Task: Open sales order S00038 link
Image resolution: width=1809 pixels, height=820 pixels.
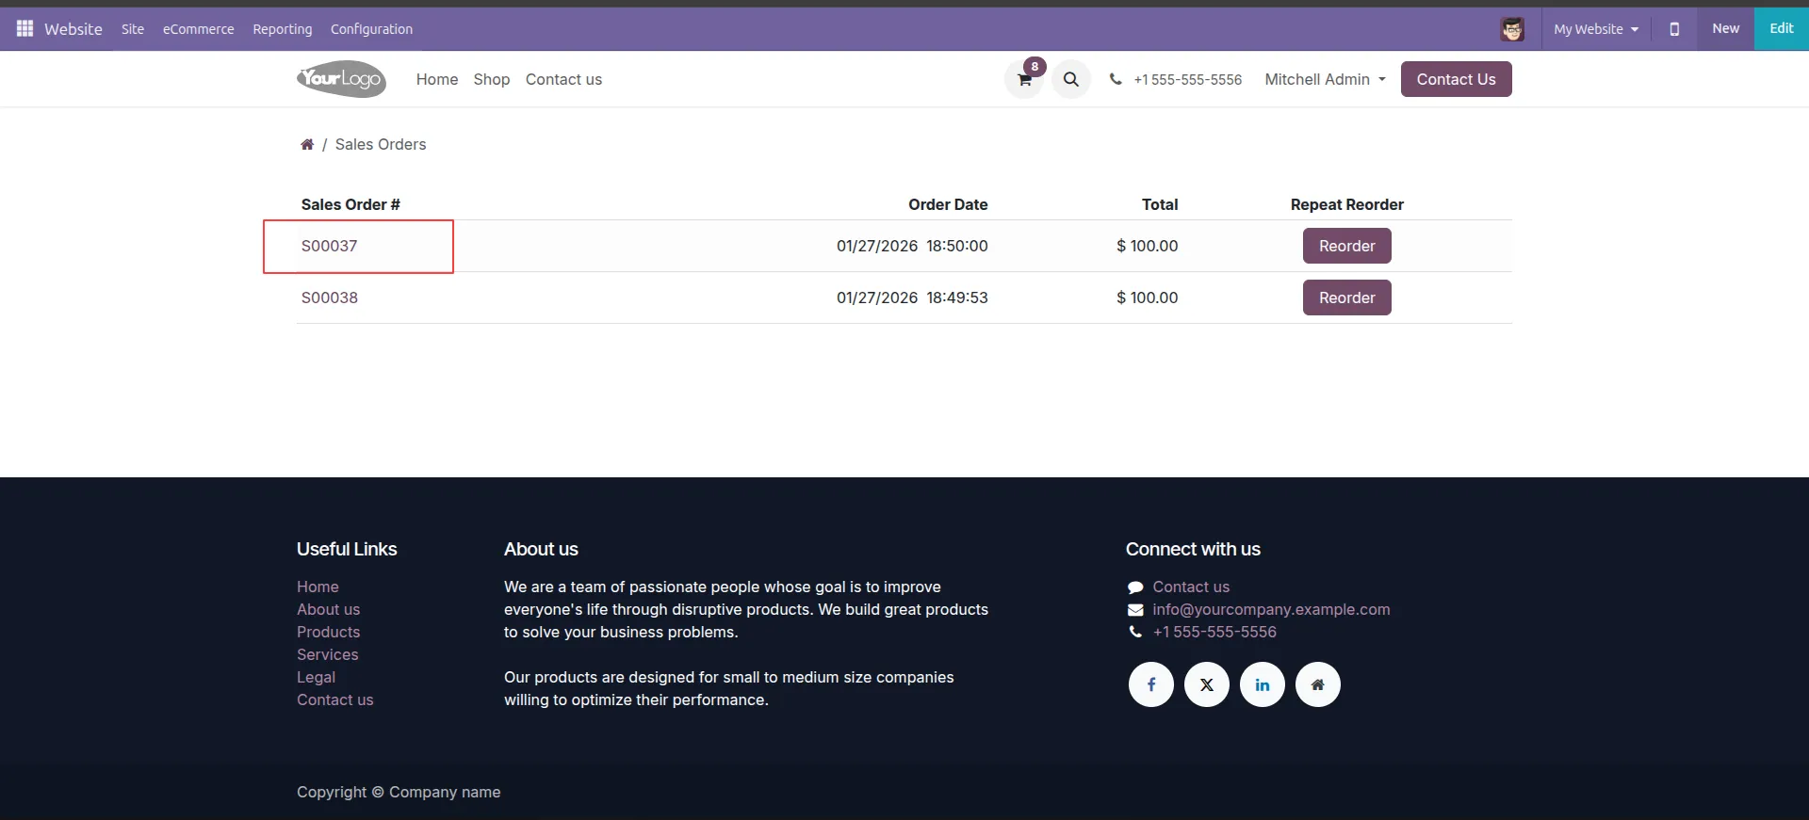Action: tap(330, 297)
